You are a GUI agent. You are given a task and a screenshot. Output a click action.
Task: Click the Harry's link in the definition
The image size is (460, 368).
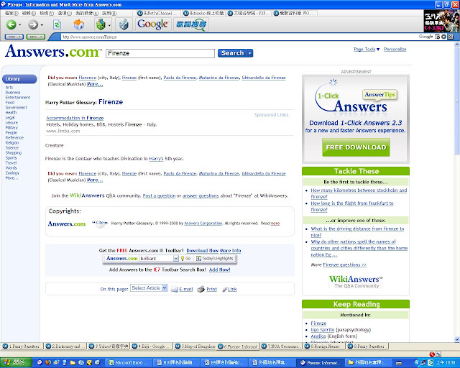coord(156,159)
